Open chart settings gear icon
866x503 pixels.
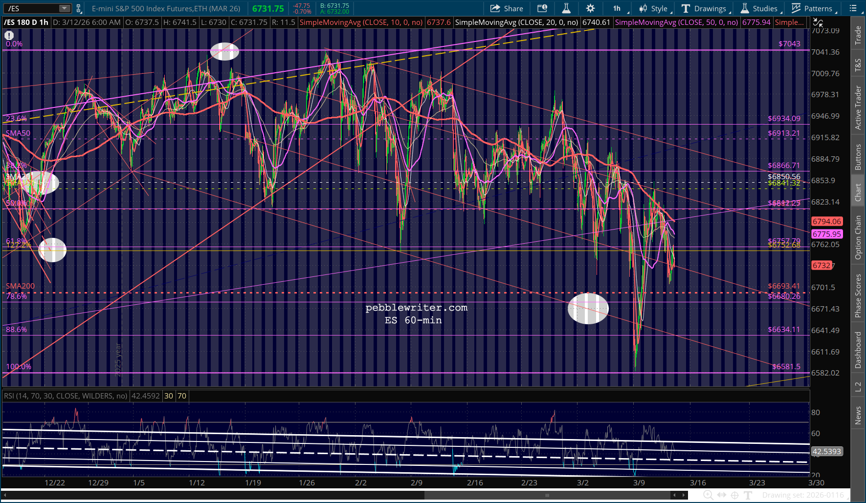590,8
